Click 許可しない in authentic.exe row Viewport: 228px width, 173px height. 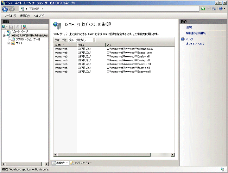(85, 49)
